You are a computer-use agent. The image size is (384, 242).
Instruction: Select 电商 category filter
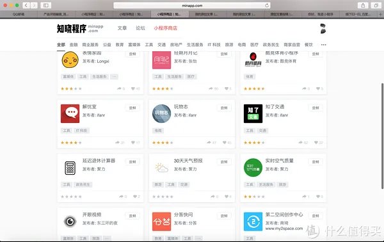242,45
